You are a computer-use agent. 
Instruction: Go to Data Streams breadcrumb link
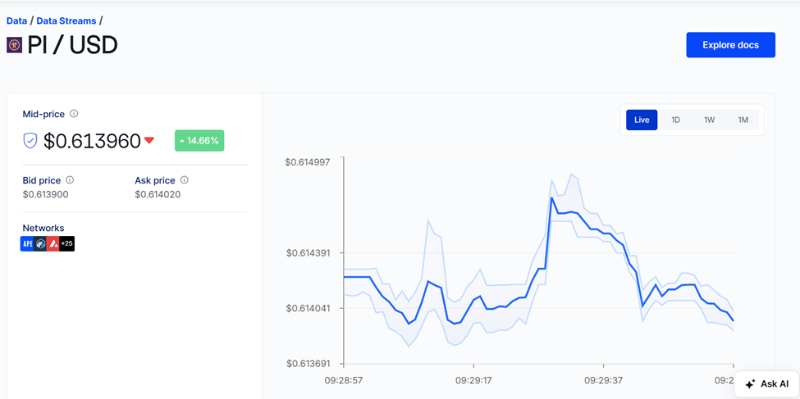[x=66, y=20]
